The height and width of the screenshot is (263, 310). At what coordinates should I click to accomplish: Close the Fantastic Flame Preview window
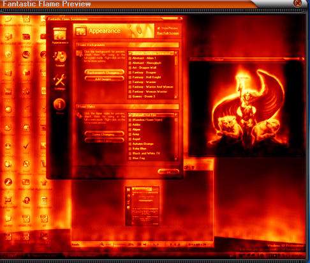[x=297, y=3]
